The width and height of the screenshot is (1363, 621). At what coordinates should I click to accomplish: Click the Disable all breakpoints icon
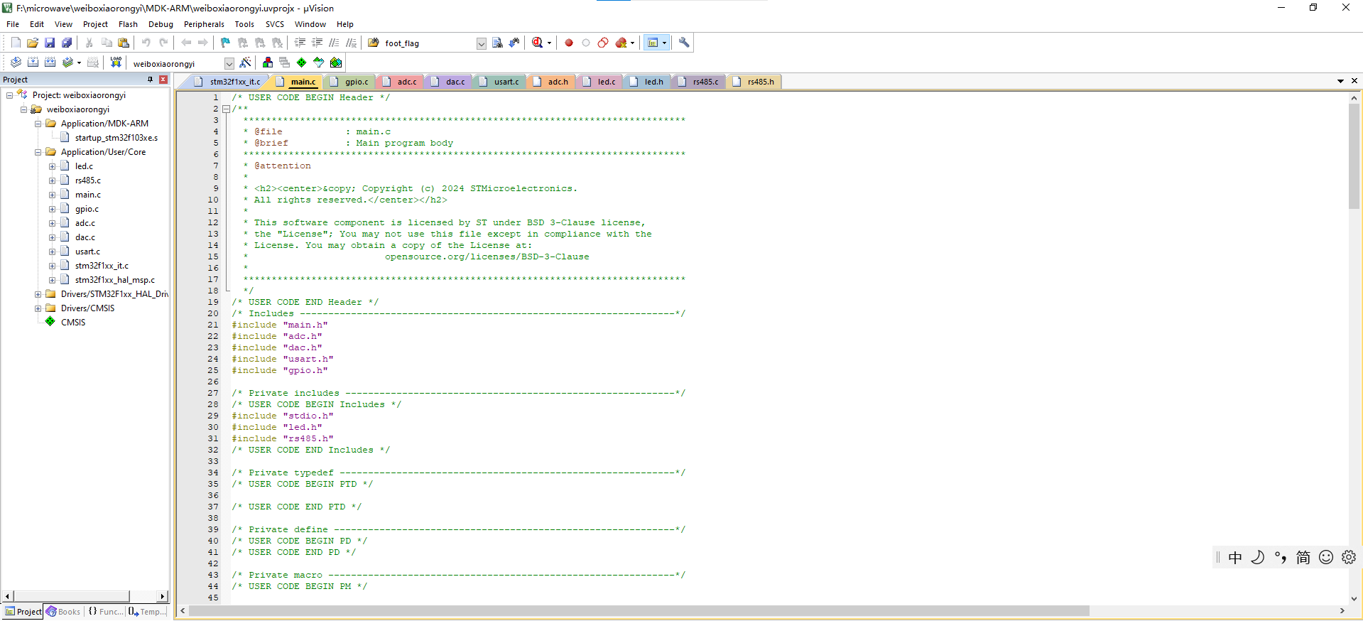point(603,43)
